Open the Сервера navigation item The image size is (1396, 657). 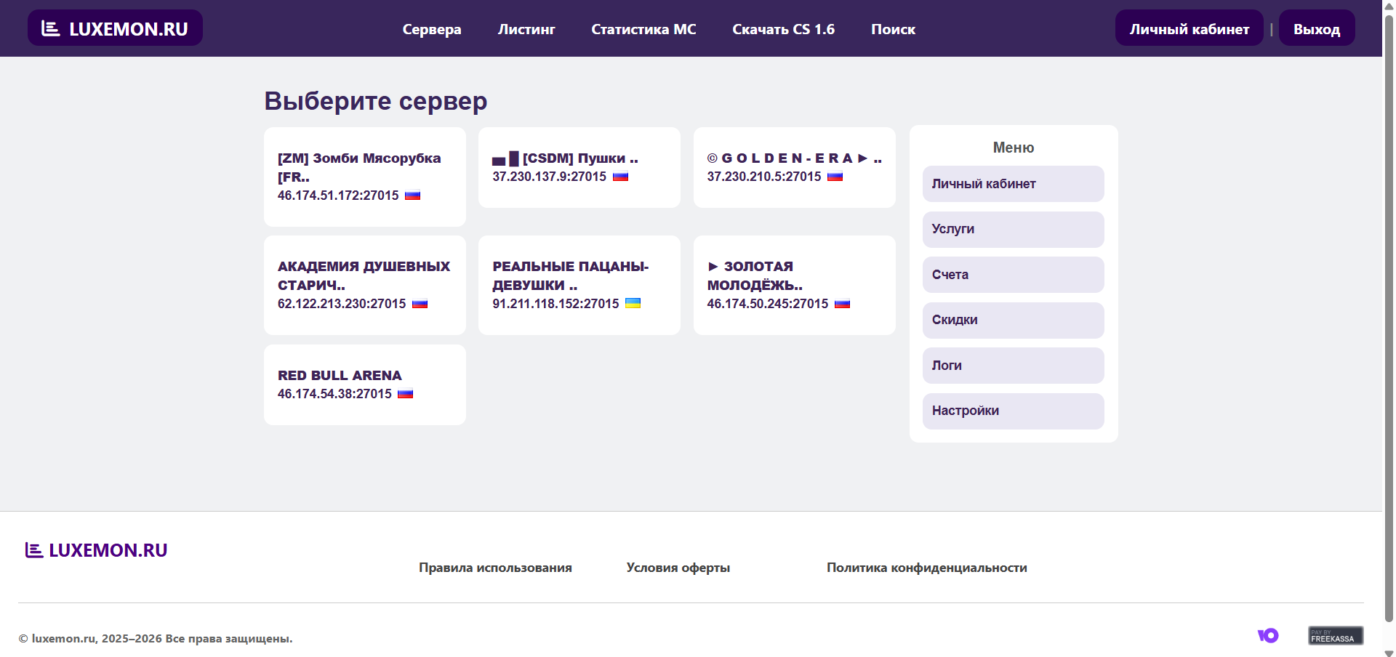(431, 29)
